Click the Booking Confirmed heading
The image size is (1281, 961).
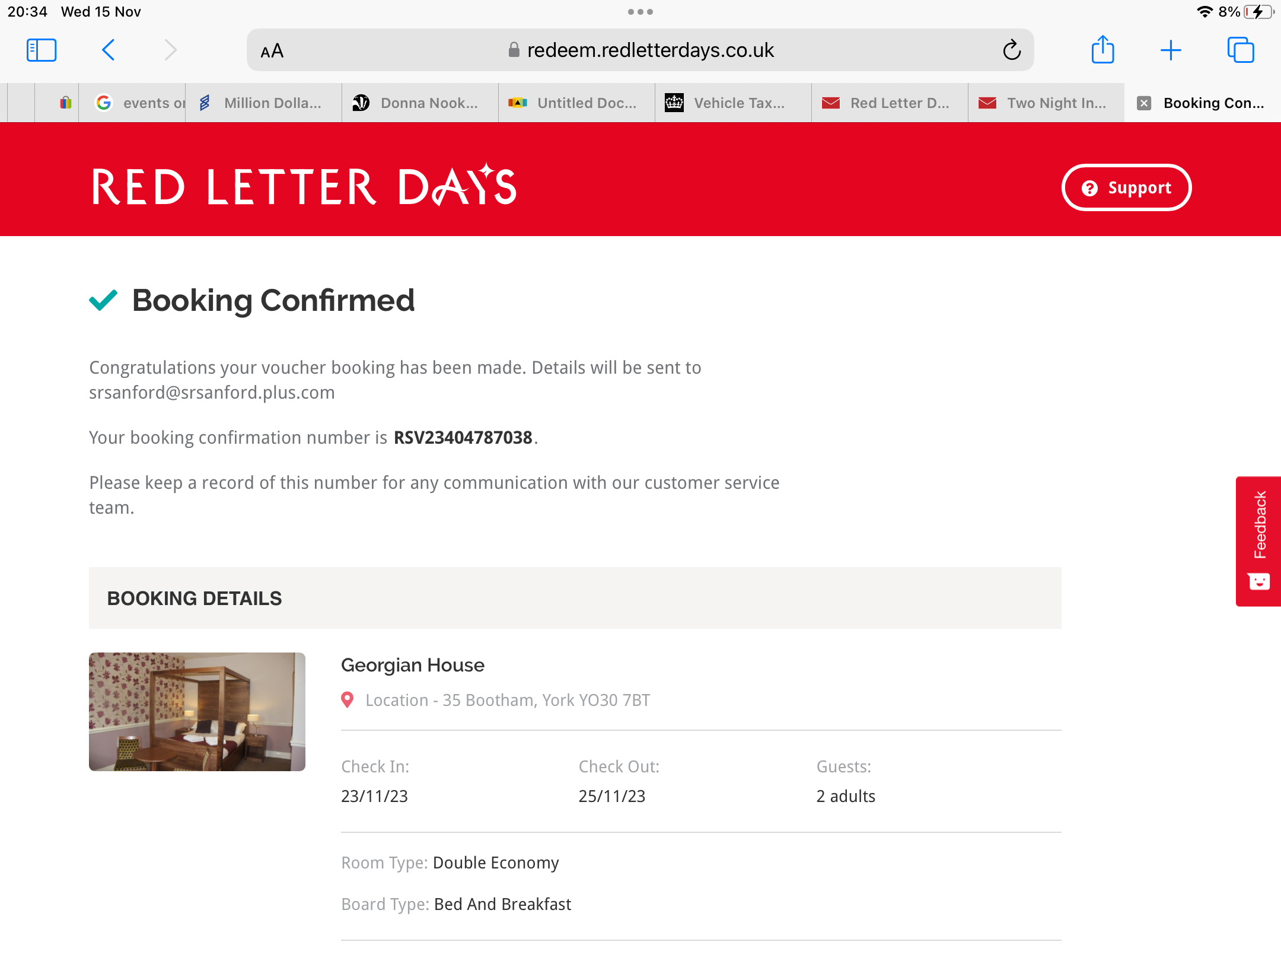[x=273, y=300]
